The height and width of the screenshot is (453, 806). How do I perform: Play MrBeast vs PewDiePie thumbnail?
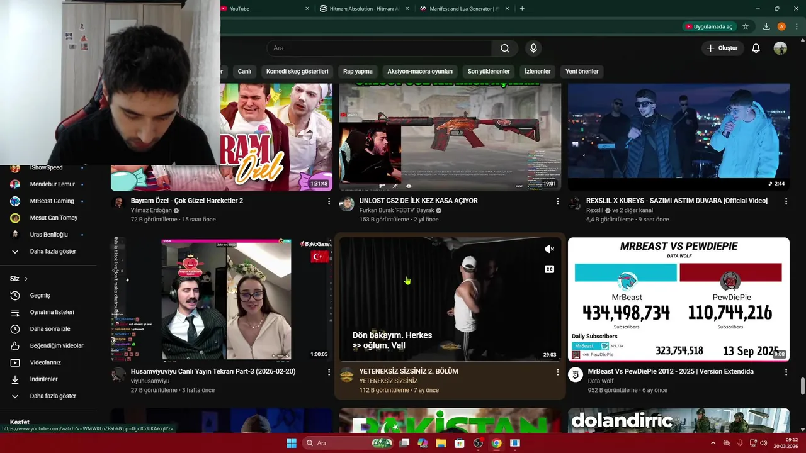678,299
